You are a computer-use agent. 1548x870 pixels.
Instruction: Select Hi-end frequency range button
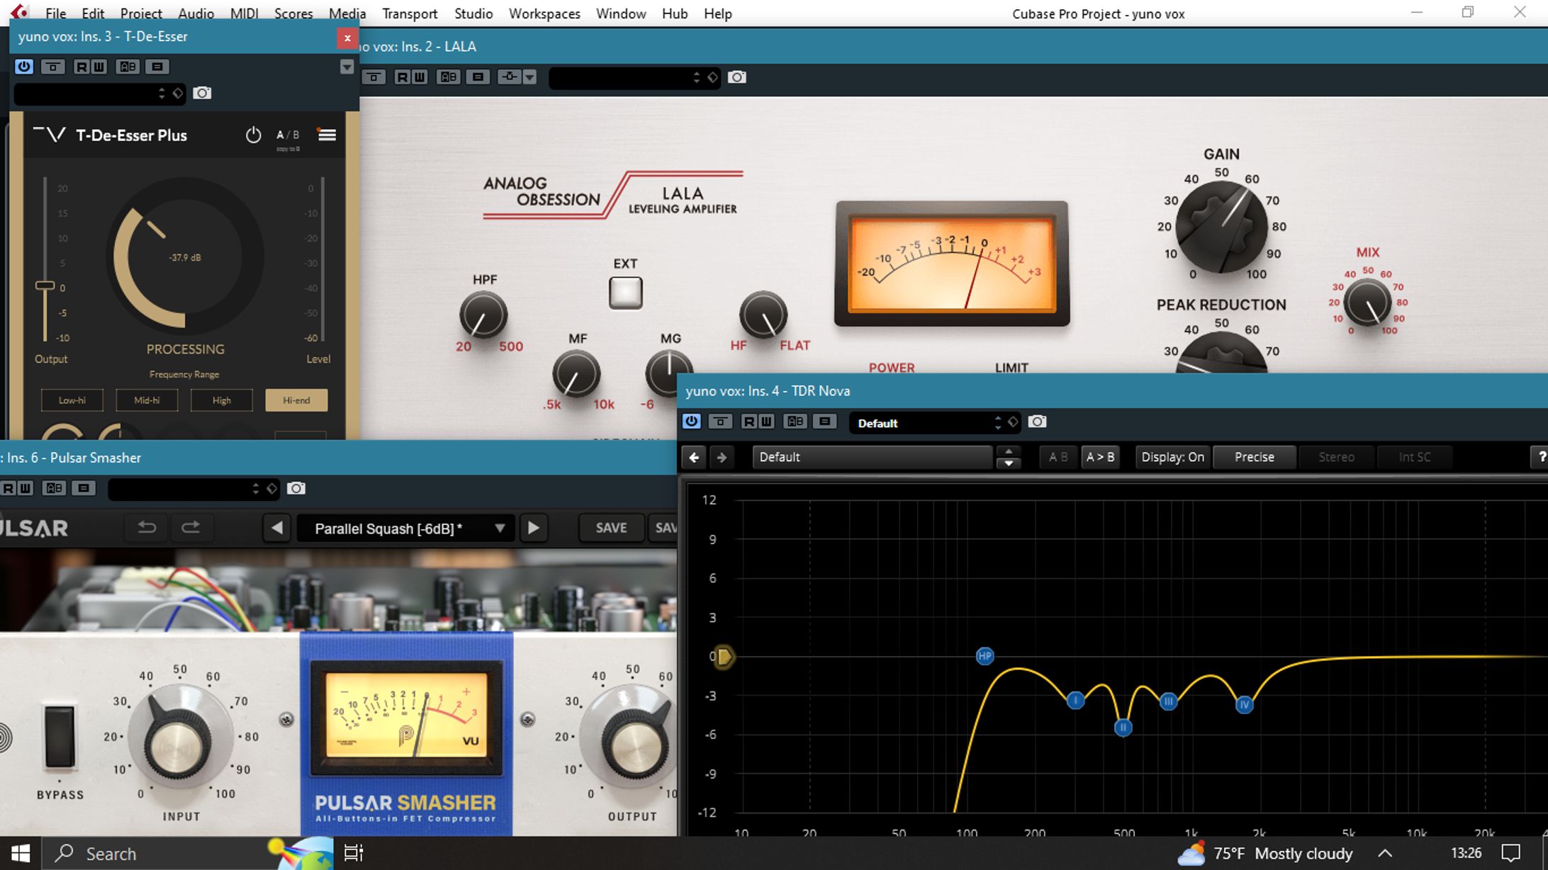296,400
